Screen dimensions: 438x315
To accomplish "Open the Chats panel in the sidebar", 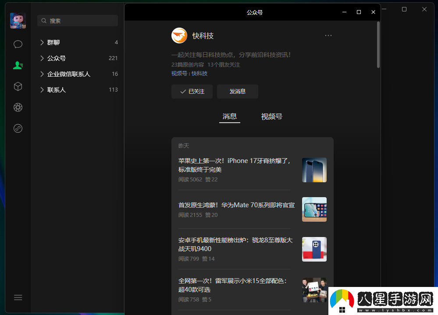I will click(x=18, y=44).
